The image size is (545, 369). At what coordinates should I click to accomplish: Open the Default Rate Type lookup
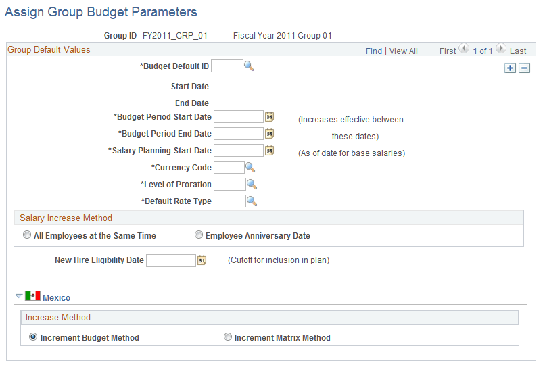pyautogui.click(x=252, y=201)
